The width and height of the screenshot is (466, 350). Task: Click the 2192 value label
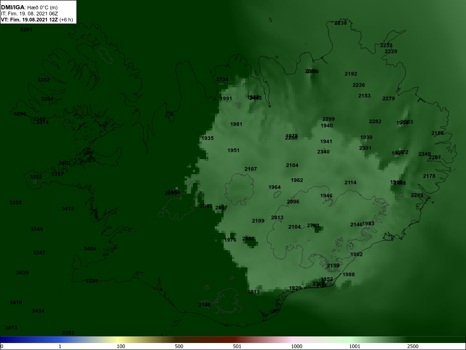click(351, 74)
